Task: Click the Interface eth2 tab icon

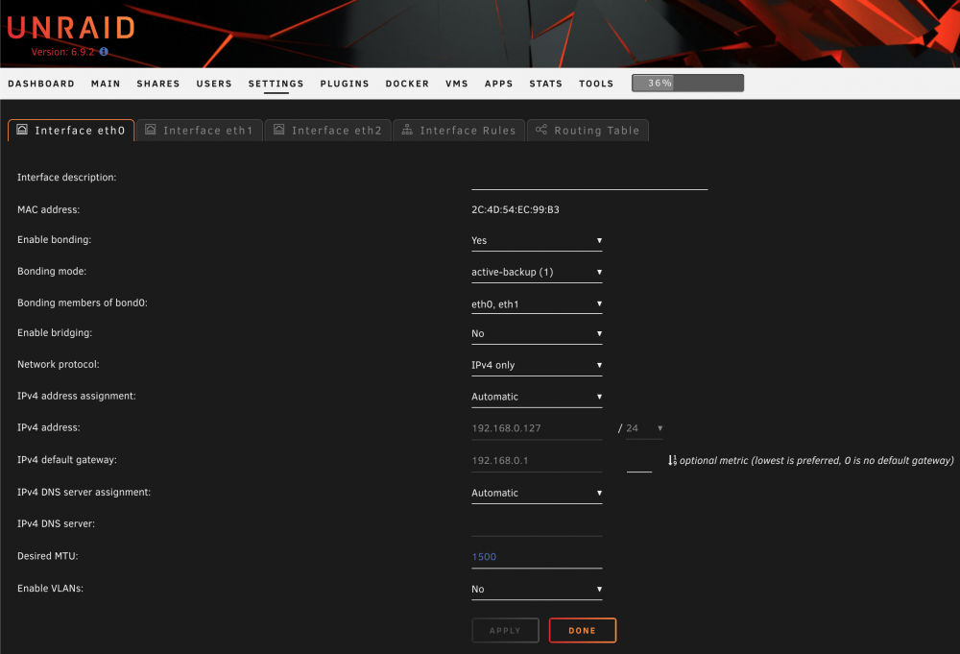Action: [x=279, y=130]
